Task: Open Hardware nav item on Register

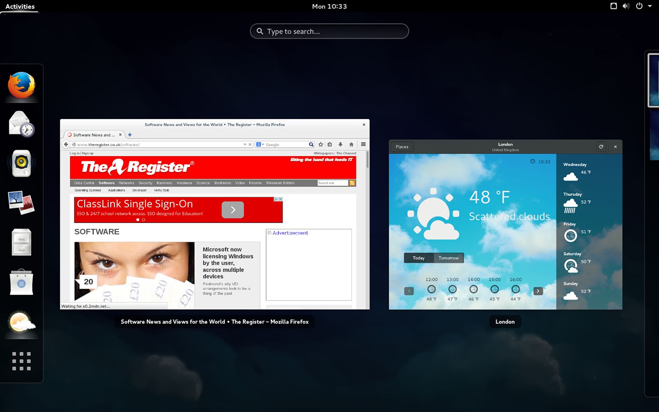Action: click(x=184, y=183)
